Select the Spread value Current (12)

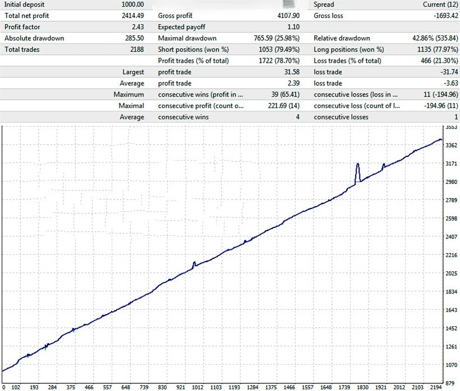[x=438, y=4]
